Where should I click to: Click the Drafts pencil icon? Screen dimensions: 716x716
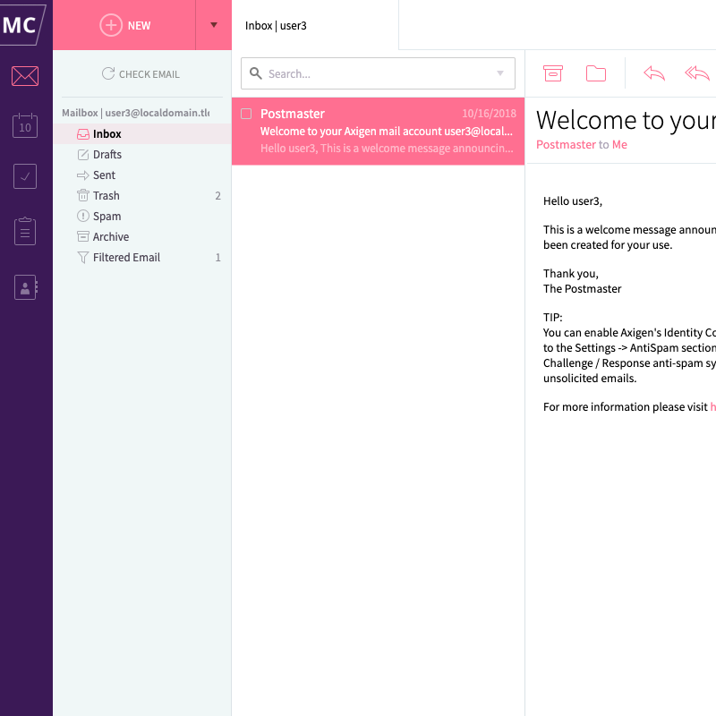tap(83, 154)
